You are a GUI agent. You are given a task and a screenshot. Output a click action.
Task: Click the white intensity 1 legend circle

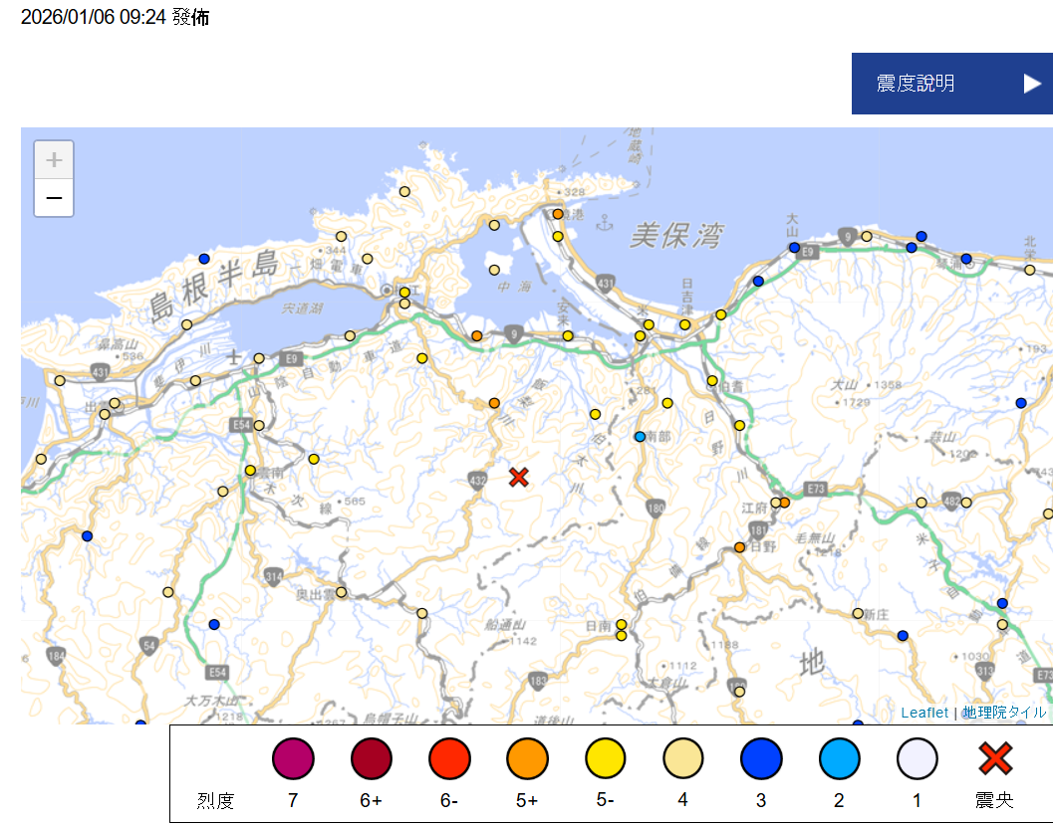918,760
